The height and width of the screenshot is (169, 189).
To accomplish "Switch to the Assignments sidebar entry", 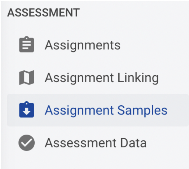I will pos(98,45).
